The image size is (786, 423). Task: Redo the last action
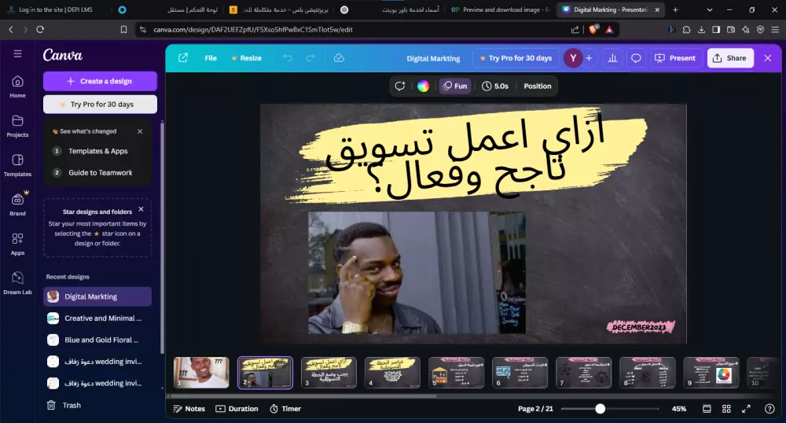310,58
